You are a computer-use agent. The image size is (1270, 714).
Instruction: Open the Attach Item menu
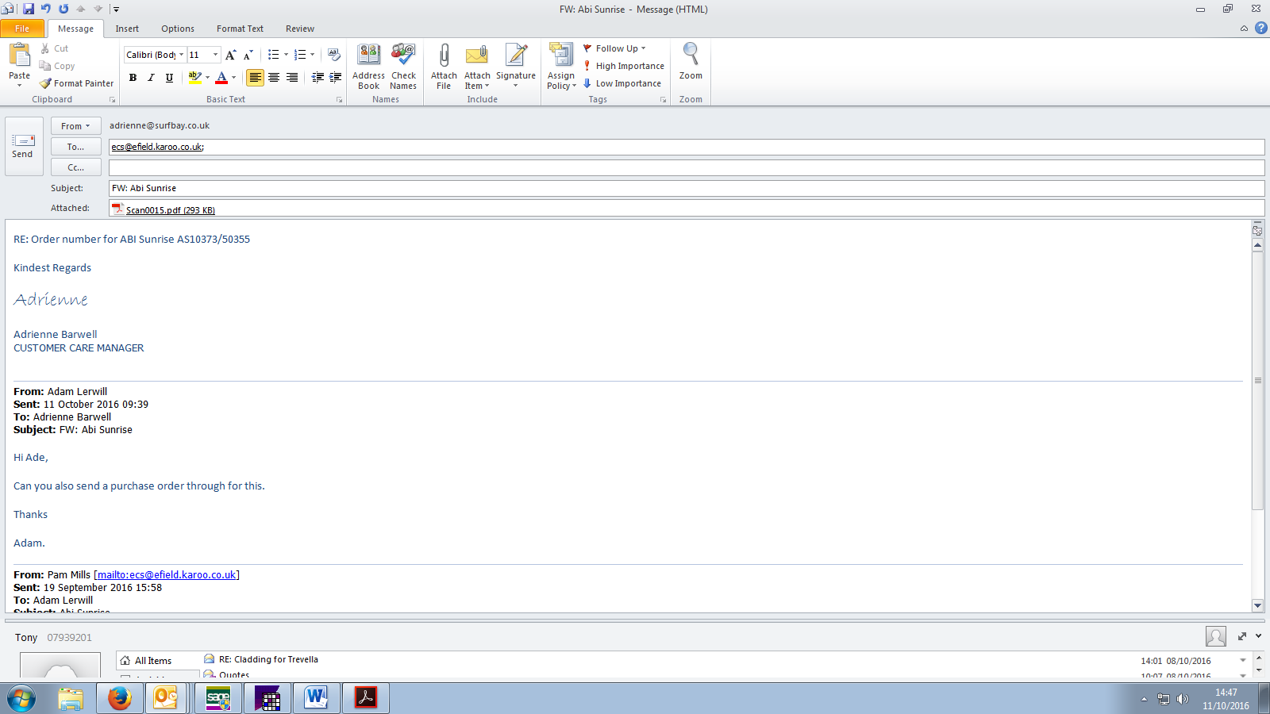[477, 67]
